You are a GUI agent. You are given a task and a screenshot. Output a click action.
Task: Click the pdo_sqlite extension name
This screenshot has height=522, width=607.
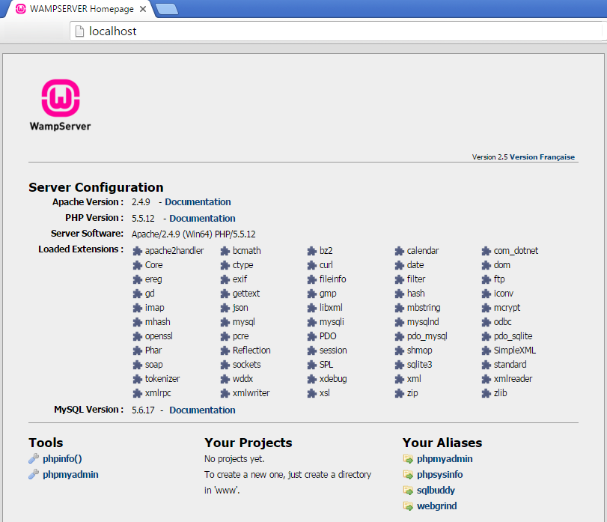[x=513, y=336]
